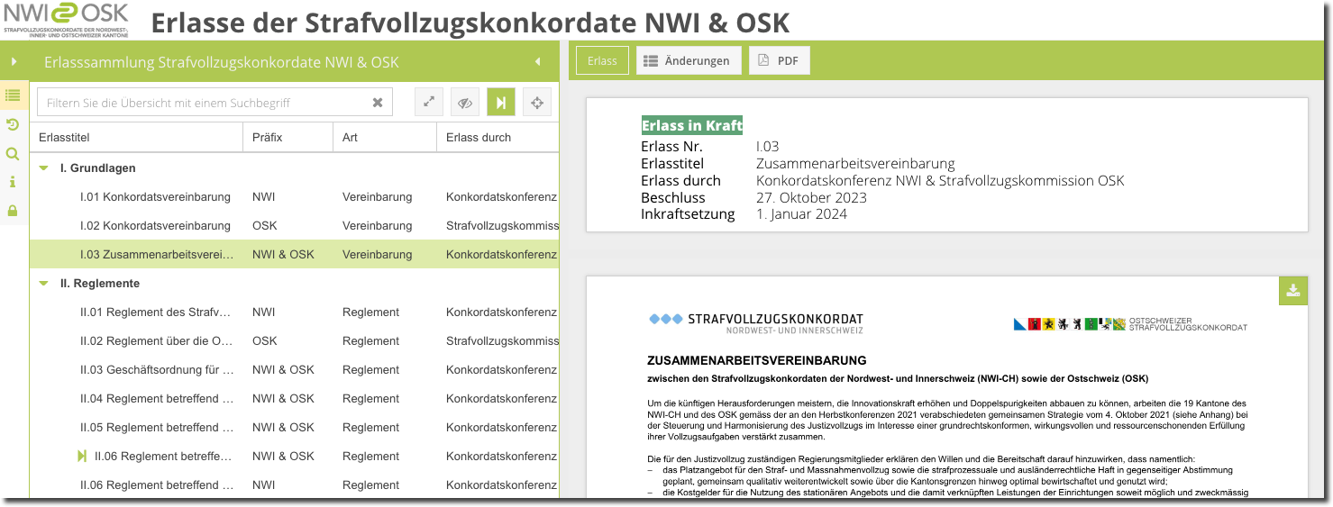This screenshot has height=507, width=1333.
Task: Open the history icon in left sidebar
Action: click(13, 124)
